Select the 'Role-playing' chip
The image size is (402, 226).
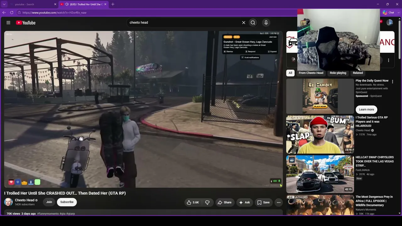click(x=338, y=73)
